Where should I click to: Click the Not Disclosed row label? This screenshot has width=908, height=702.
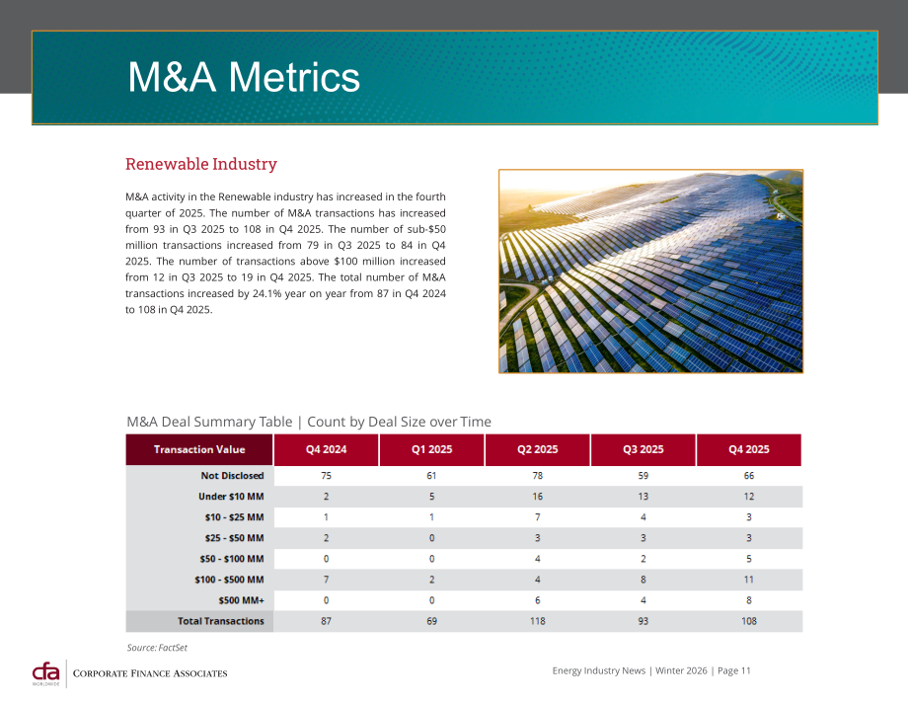coord(232,476)
